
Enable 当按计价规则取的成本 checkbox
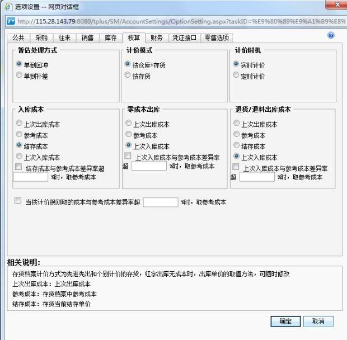point(18,200)
